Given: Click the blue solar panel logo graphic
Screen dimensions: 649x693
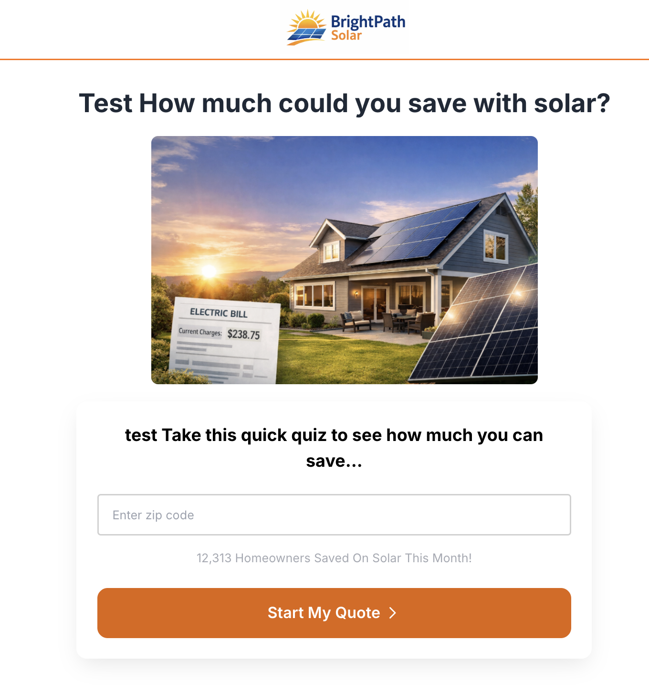Looking at the screenshot, I should 307,34.
